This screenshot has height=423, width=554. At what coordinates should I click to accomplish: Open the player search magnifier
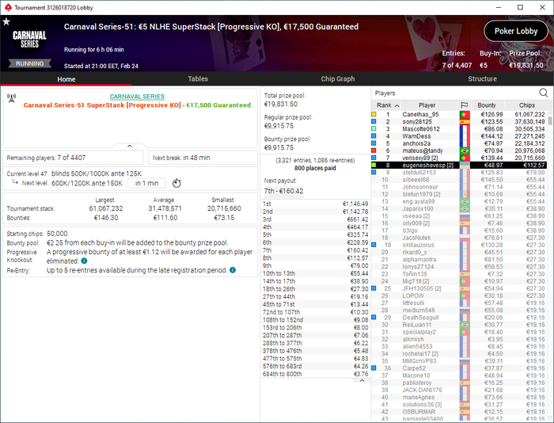point(543,93)
